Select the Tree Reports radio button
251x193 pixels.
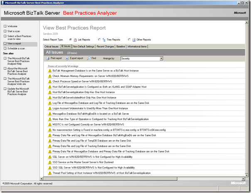pos(99,40)
